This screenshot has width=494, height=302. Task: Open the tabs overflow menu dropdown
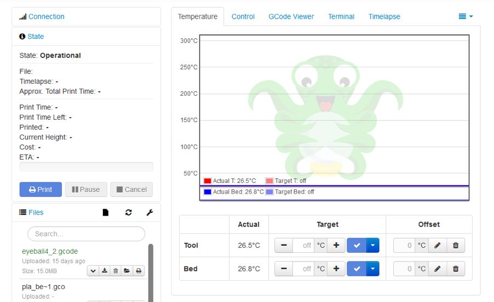click(x=466, y=16)
